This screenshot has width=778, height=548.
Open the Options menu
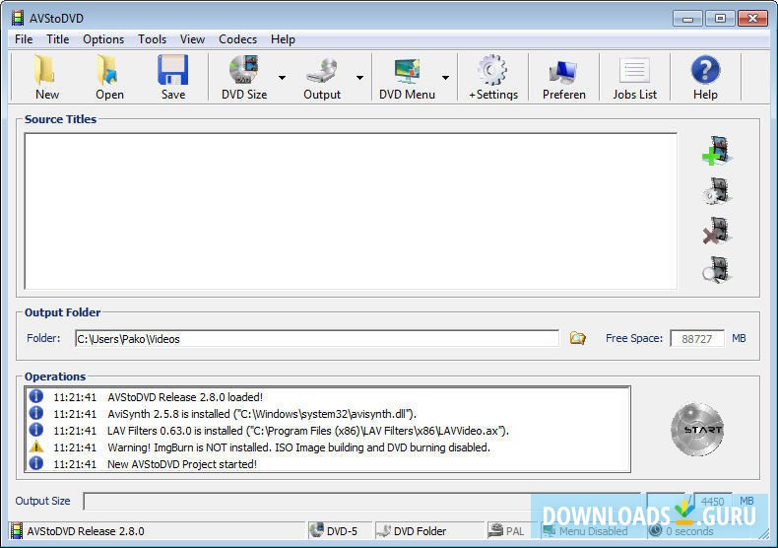(103, 39)
